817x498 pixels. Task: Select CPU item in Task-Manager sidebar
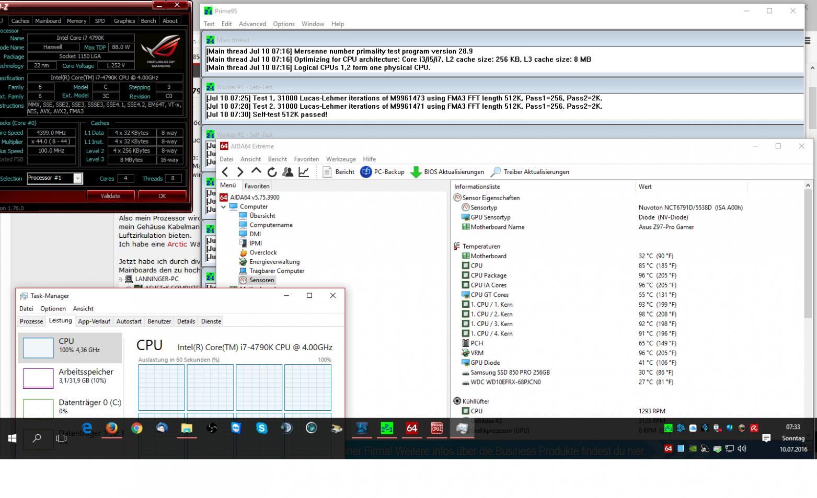(70, 348)
